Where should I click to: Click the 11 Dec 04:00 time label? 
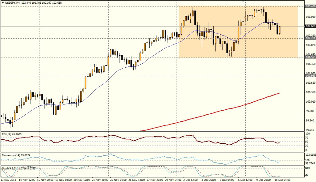click(282, 179)
